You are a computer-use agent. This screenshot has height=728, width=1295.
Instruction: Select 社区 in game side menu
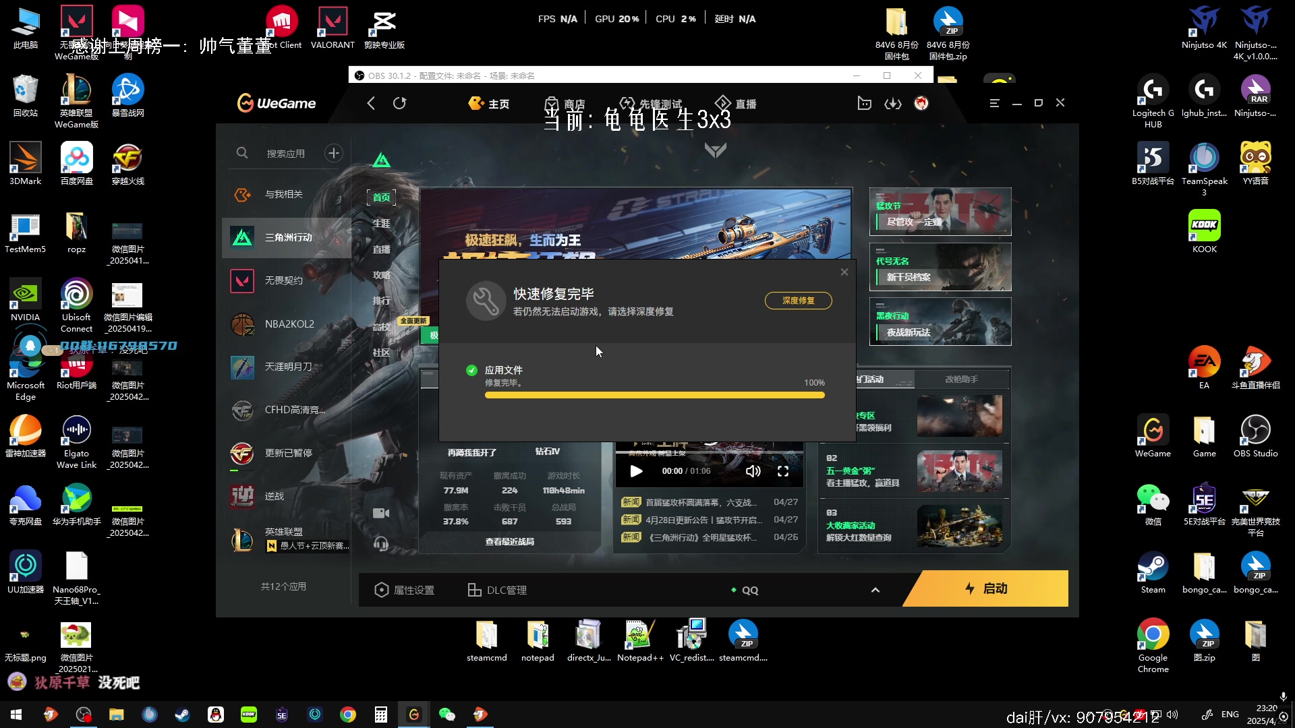382,353
